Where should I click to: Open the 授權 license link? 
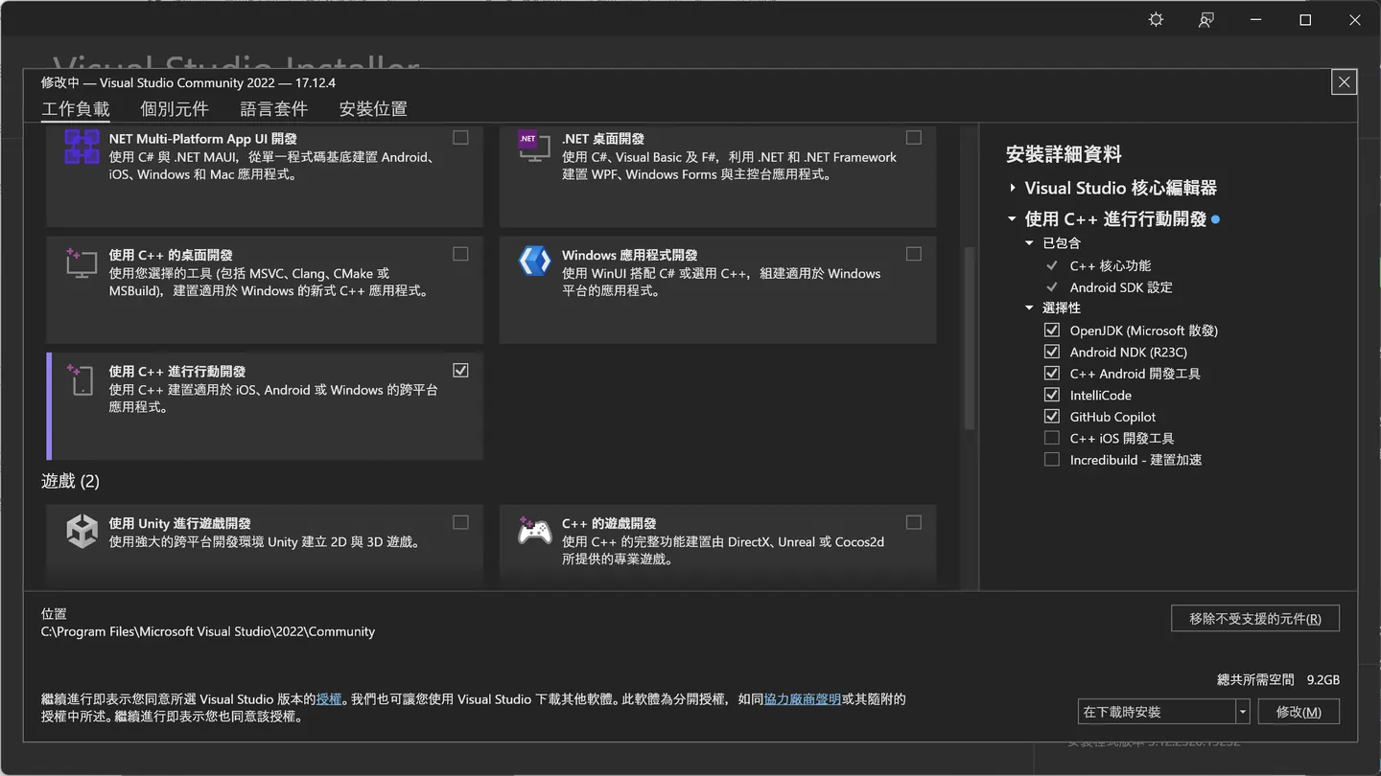tap(329, 699)
